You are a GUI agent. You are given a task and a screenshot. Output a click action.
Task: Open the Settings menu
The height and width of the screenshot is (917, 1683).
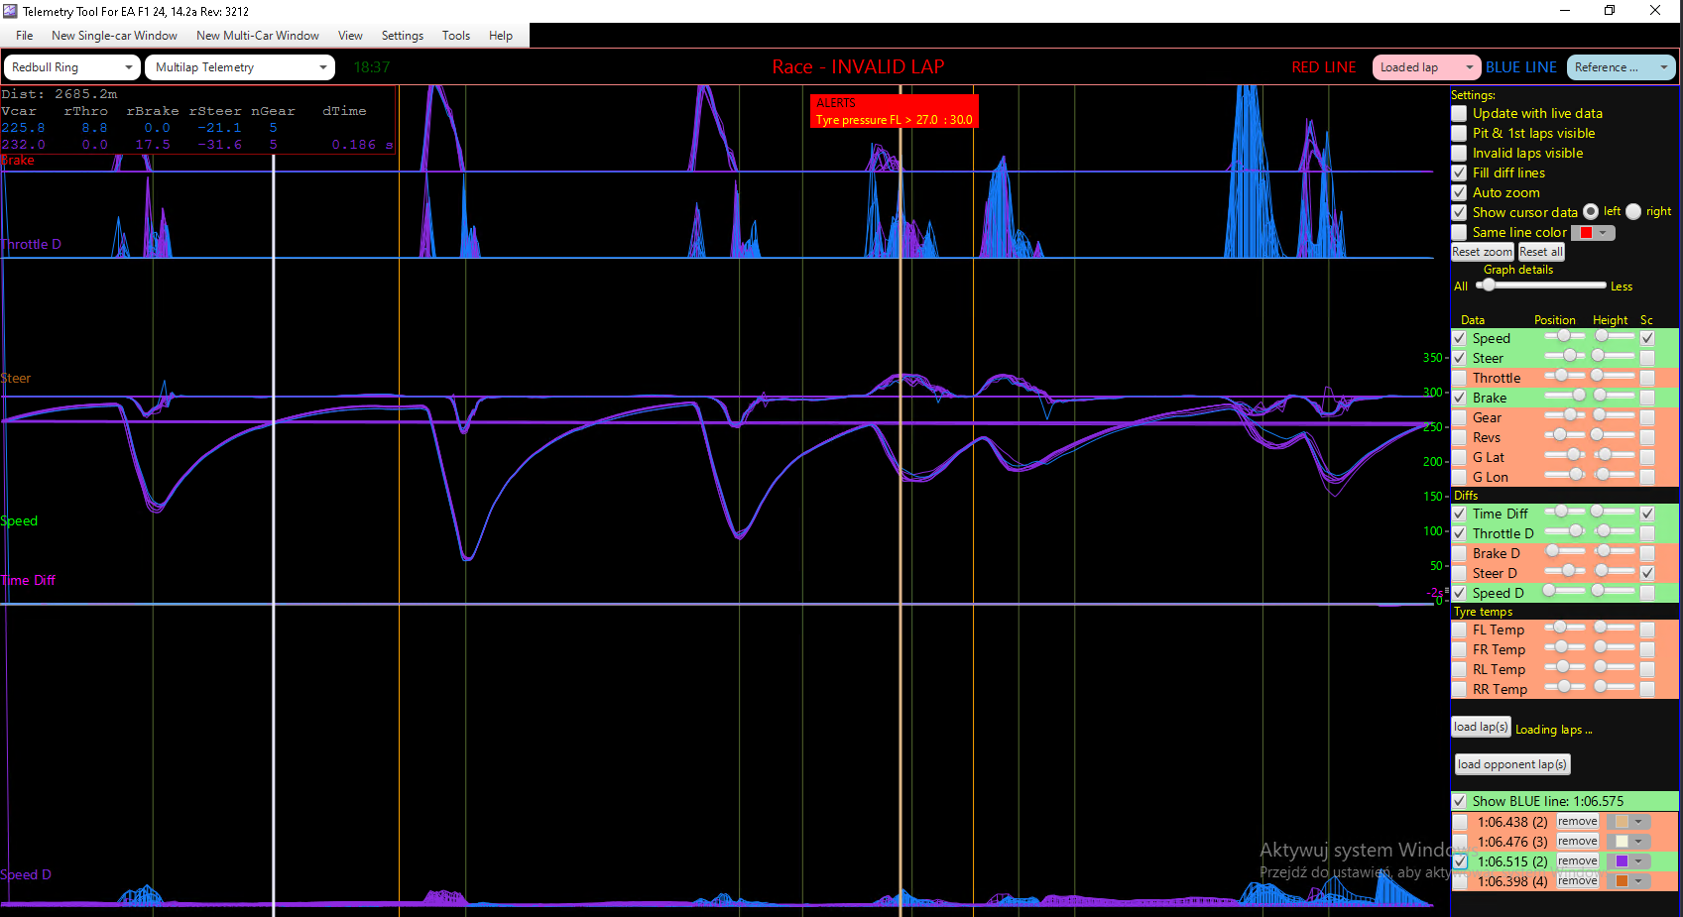coord(403,36)
